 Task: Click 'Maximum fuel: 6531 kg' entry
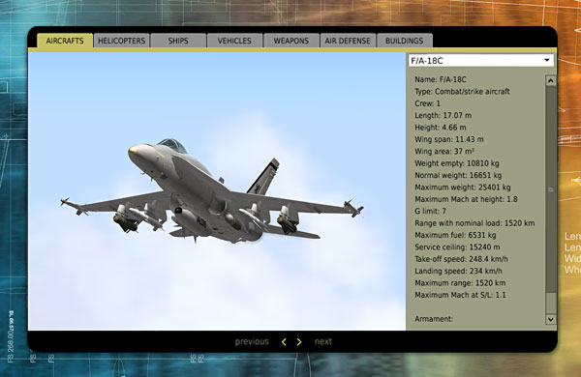(x=455, y=235)
